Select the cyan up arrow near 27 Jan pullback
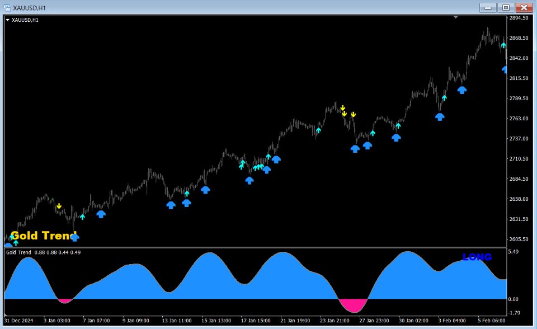Image resolution: width=537 pixels, height=329 pixels. coord(373,132)
